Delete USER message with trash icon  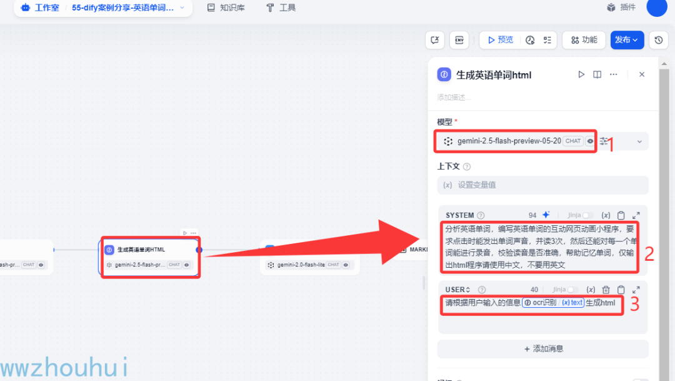click(x=606, y=290)
